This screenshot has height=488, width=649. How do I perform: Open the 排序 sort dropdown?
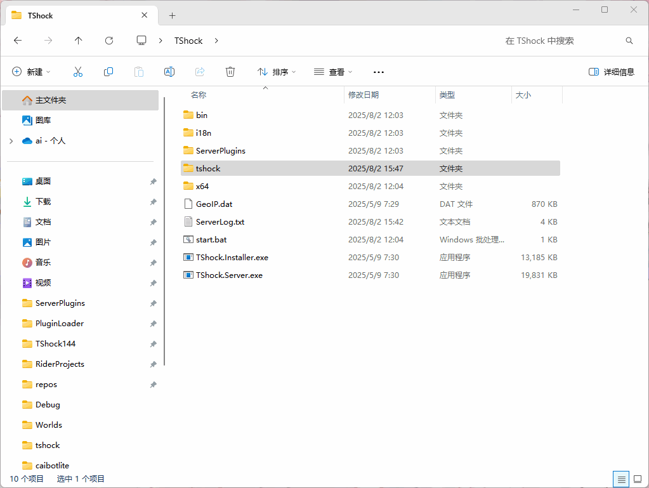point(277,72)
